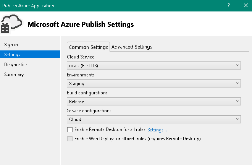Select the Settings step in sidebar
This screenshot has height=165, width=252.
pos(30,54)
